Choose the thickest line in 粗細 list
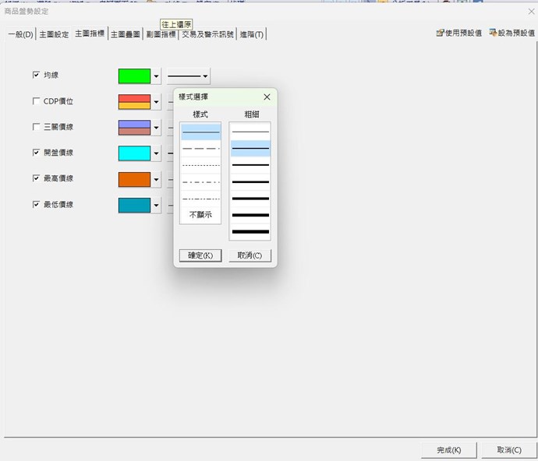Screen dimensions: 538x461 coord(250,231)
